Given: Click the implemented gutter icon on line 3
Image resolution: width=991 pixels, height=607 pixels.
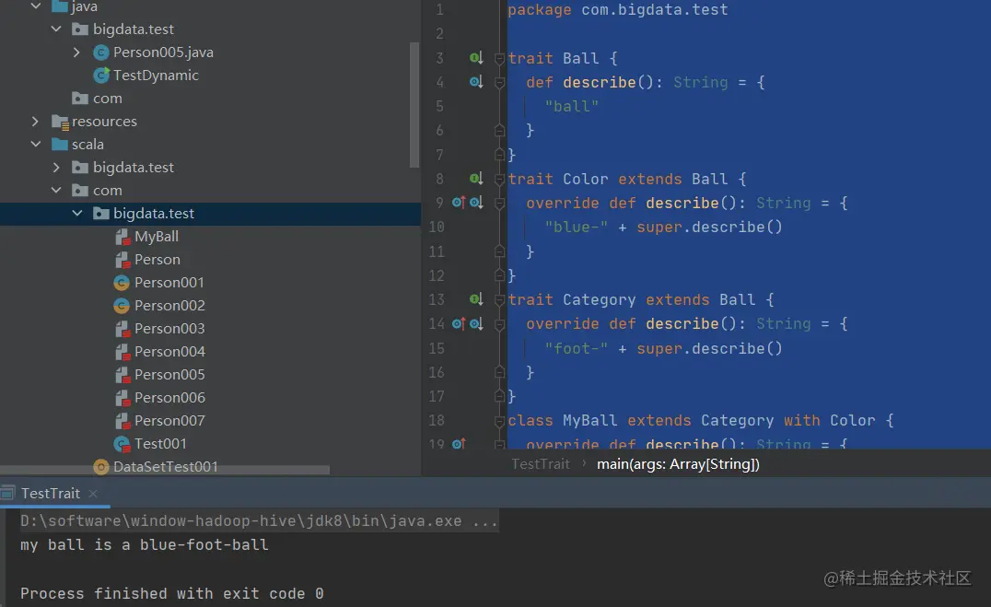Looking at the screenshot, I should (x=476, y=58).
